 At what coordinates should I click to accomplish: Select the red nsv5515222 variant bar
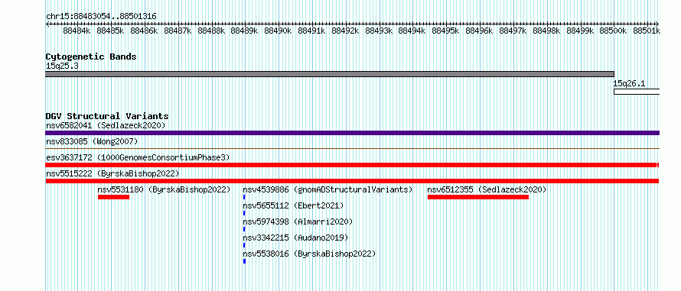pos(352,181)
